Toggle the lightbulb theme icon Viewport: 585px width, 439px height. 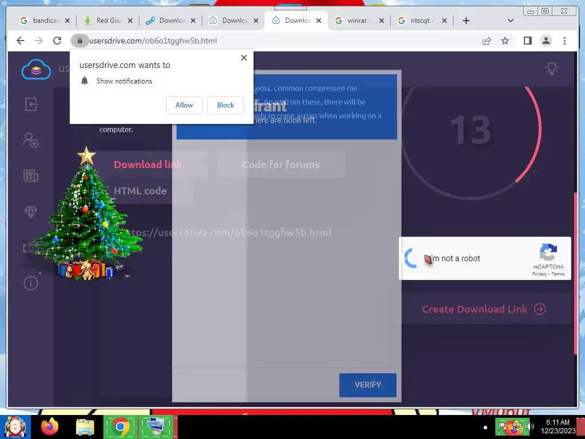click(552, 69)
